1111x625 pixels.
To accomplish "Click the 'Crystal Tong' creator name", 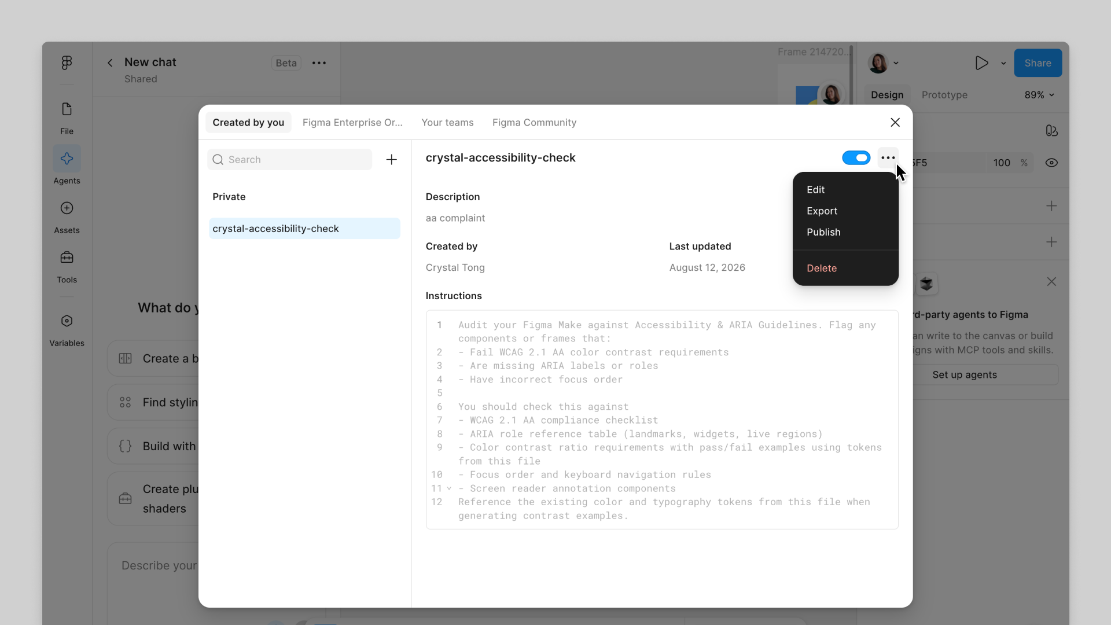I will click(x=455, y=267).
